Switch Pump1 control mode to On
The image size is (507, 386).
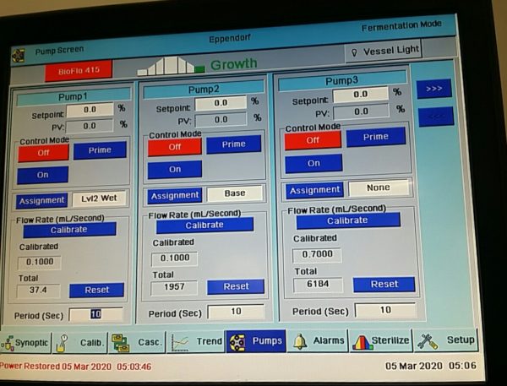click(x=44, y=175)
